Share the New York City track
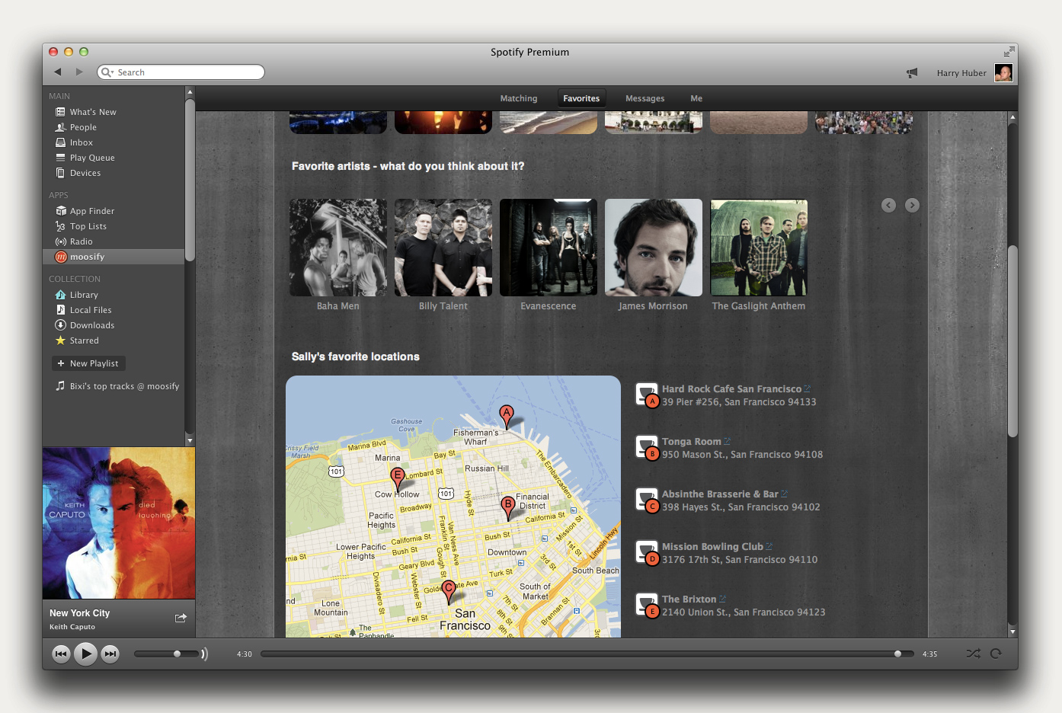Image resolution: width=1062 pixels, height=713 pixels. [181, 618]
